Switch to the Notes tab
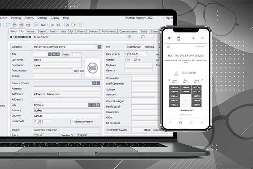The width and height of the screenshot is (253, 169). pos(31,31)
